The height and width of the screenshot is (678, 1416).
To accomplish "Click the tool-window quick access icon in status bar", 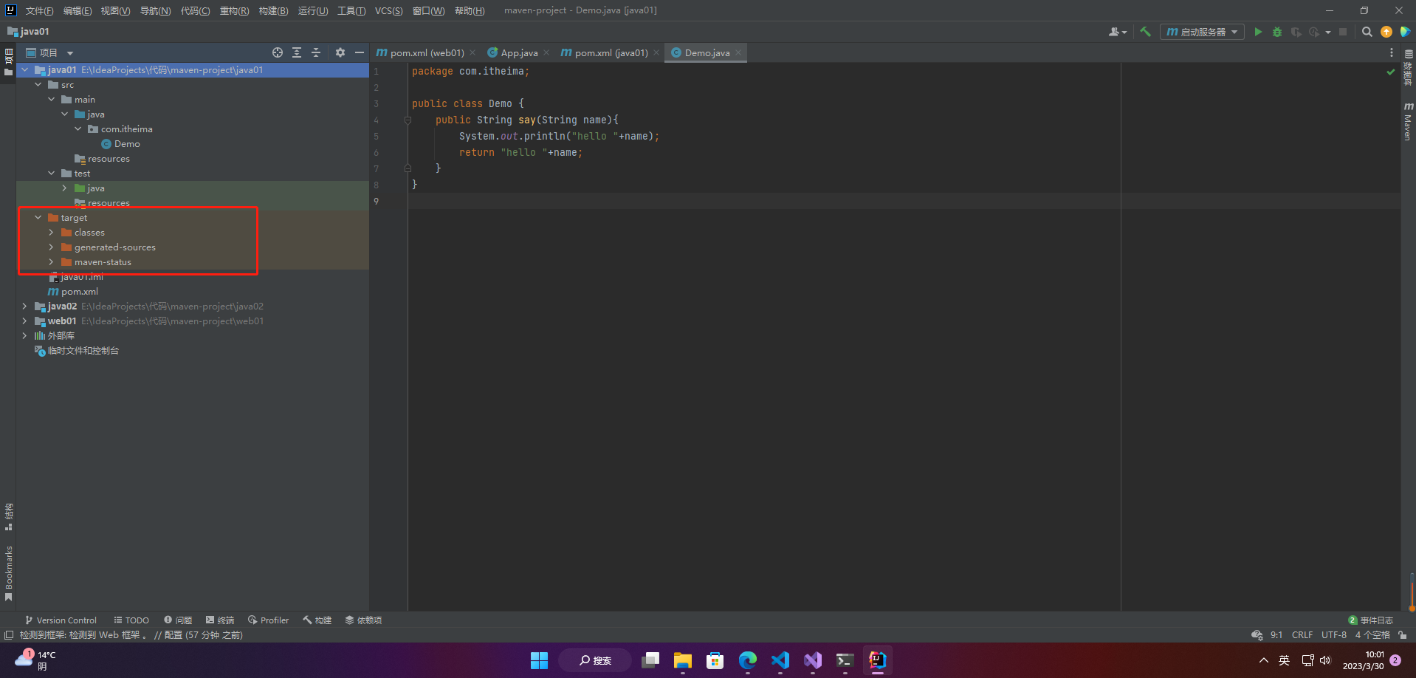I will click(9, 635).
